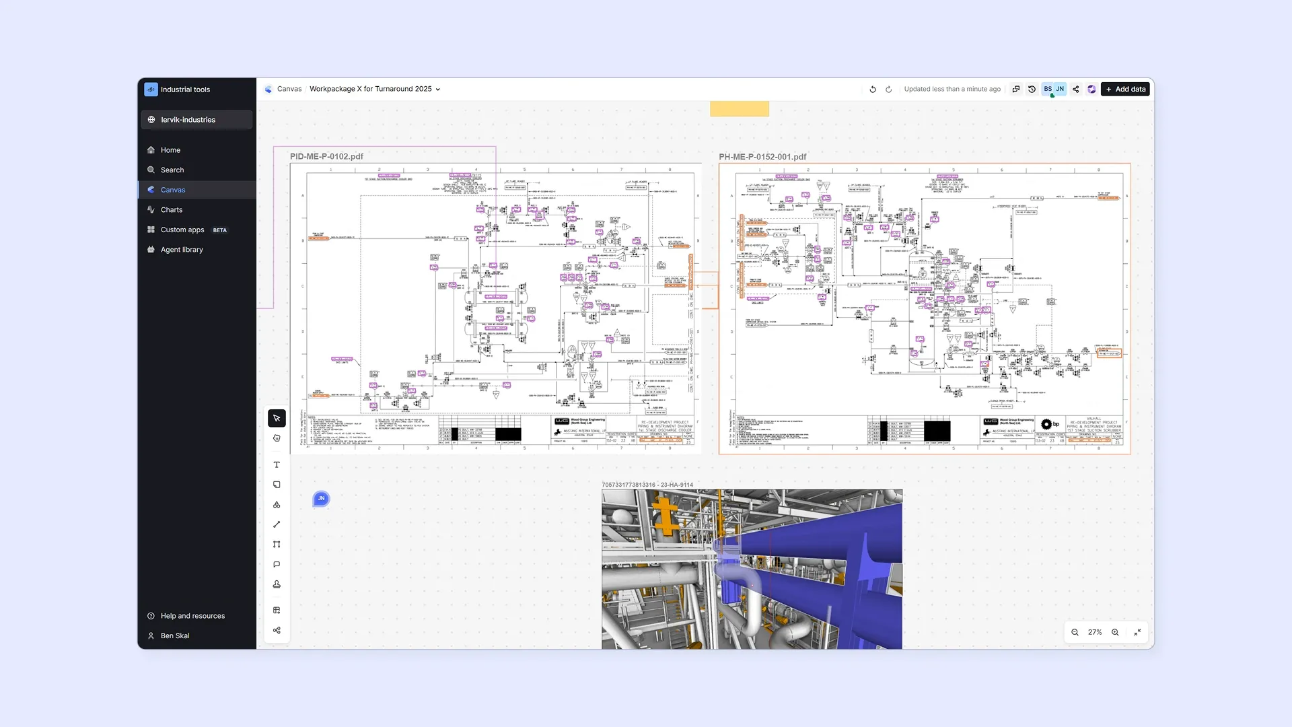The height and width of the screenshot is (727, 1292).
Task: Select the Text tool
Action: coord(277,464)
